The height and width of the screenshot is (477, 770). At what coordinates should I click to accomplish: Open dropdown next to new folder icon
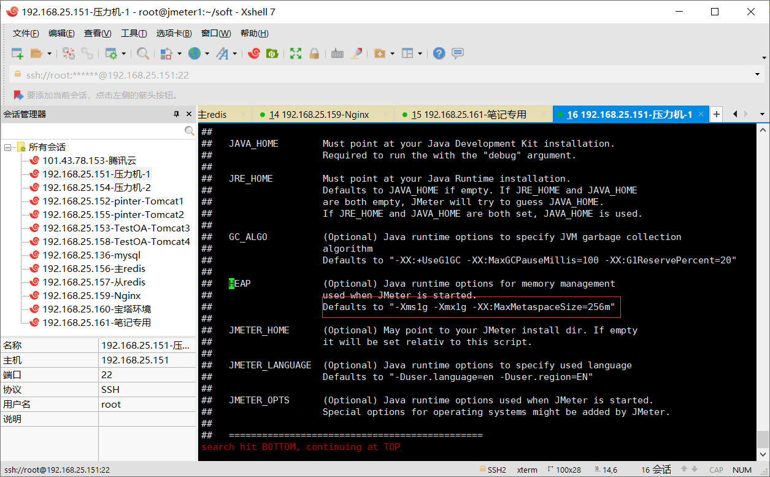coord(392,54)
